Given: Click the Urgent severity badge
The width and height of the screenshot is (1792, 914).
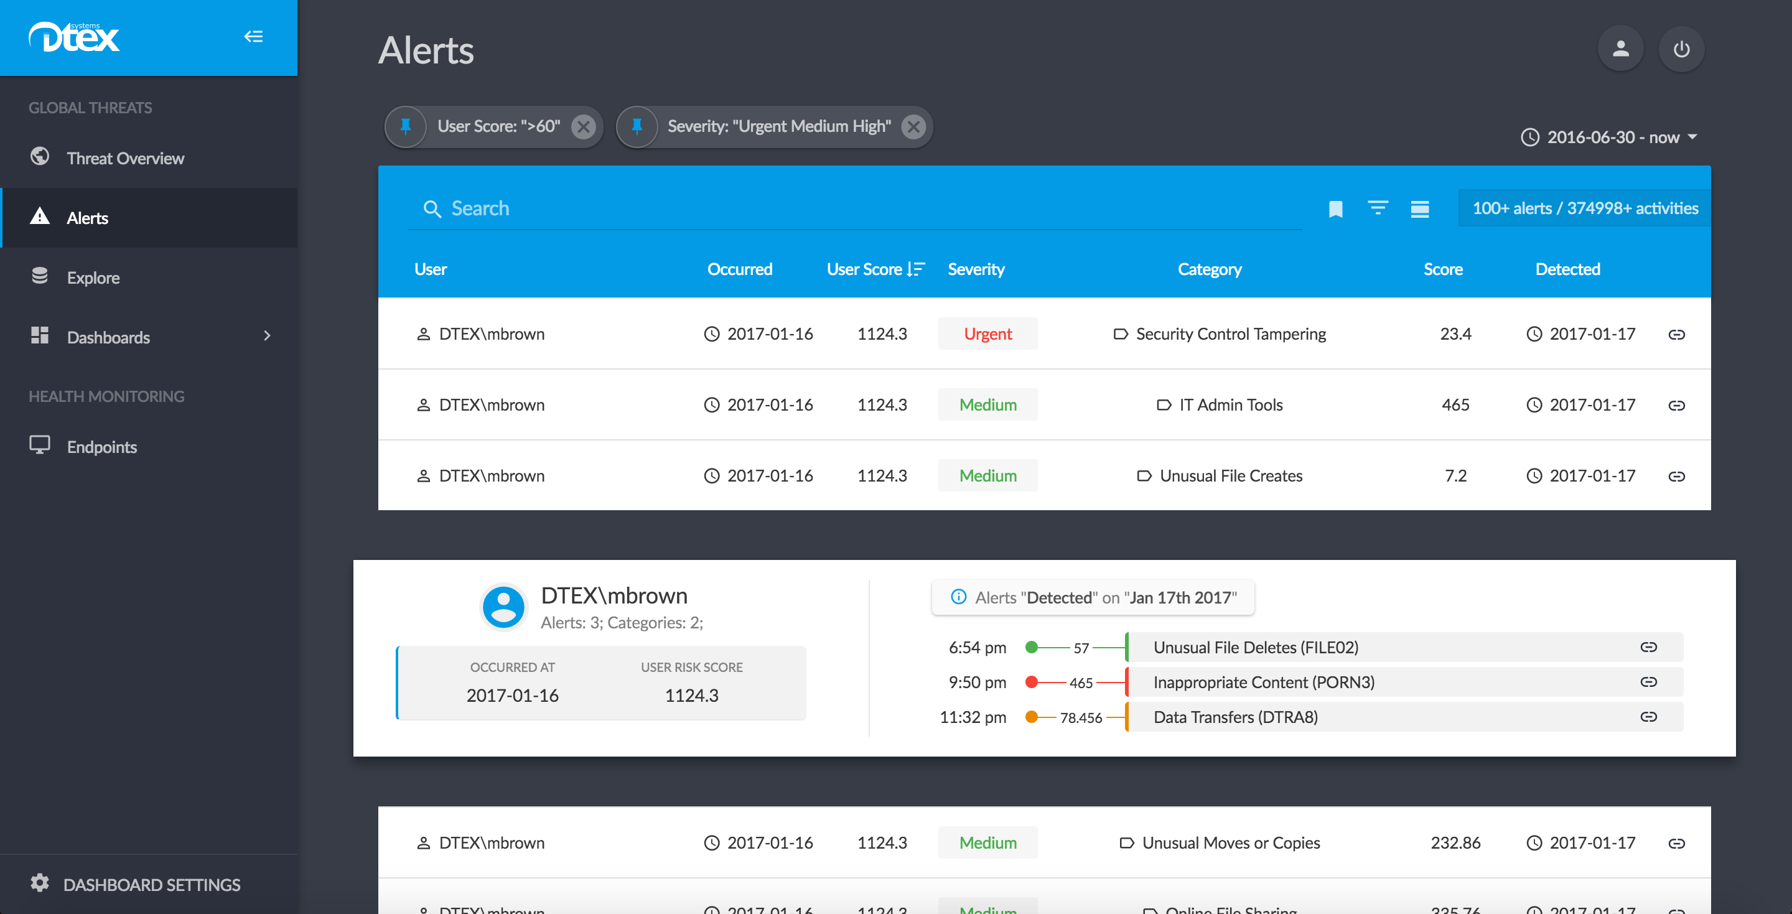Looking at the screenshot, I should pyautogui.click(x=987, y=334).
